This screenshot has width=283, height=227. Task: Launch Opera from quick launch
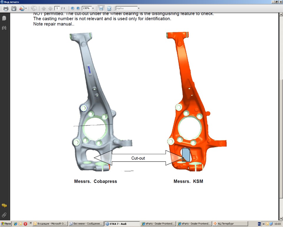25,224
